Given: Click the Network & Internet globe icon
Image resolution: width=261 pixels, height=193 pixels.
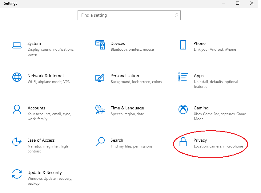Looking at the screenshot, I should 17,77.
